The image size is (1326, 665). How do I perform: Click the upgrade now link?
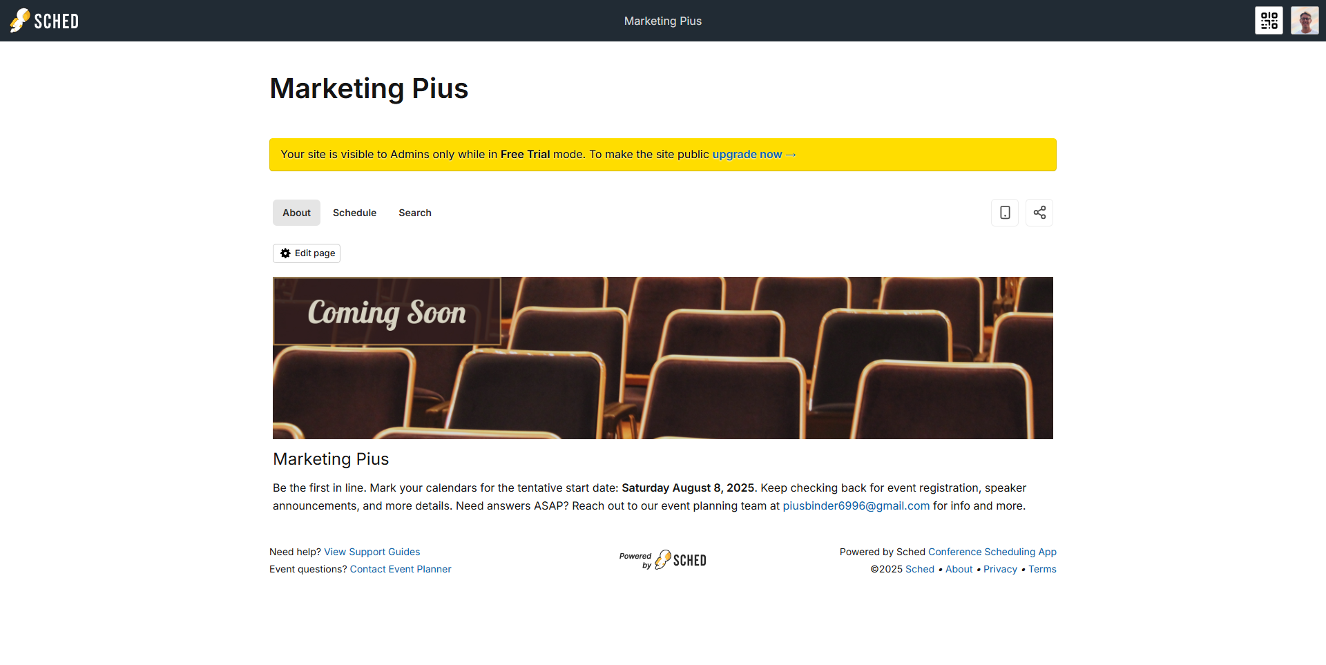point(753,155)
